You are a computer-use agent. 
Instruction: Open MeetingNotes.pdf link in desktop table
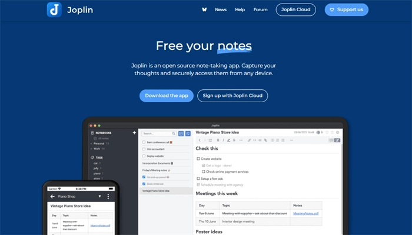coord(306,213)
